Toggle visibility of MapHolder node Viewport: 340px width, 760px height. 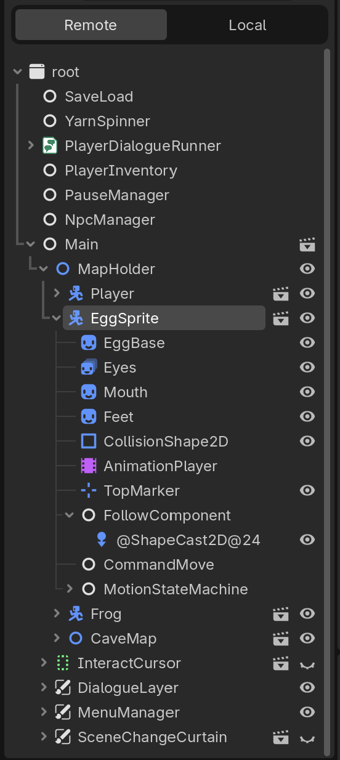pos(307,269)
